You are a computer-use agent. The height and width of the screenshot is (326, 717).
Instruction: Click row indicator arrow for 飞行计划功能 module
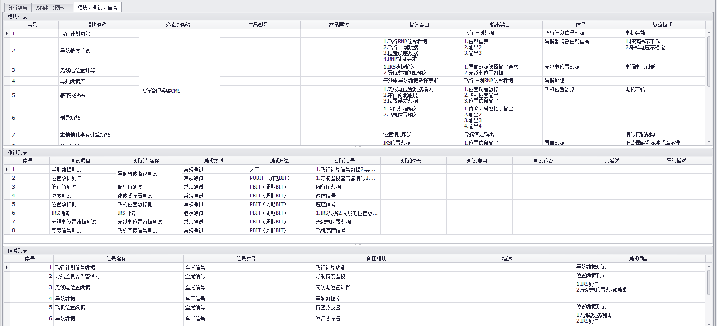point(7,34)
